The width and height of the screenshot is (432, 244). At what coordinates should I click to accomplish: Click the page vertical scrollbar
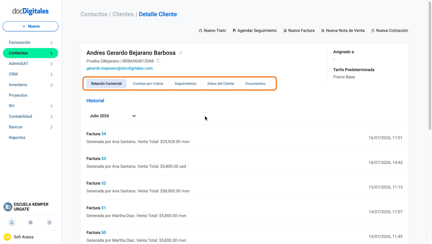[430, 66]
